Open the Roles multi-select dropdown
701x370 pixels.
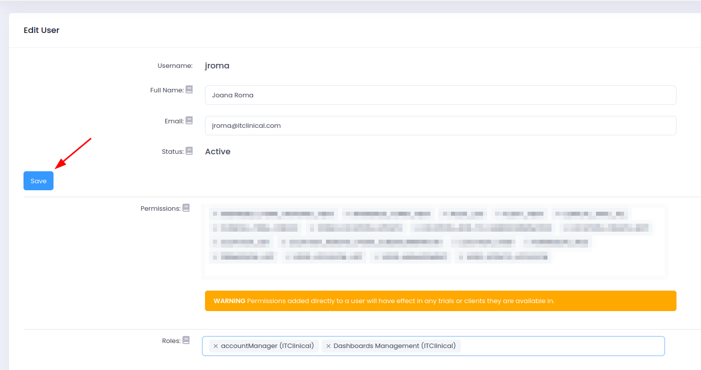coord(560,346)
